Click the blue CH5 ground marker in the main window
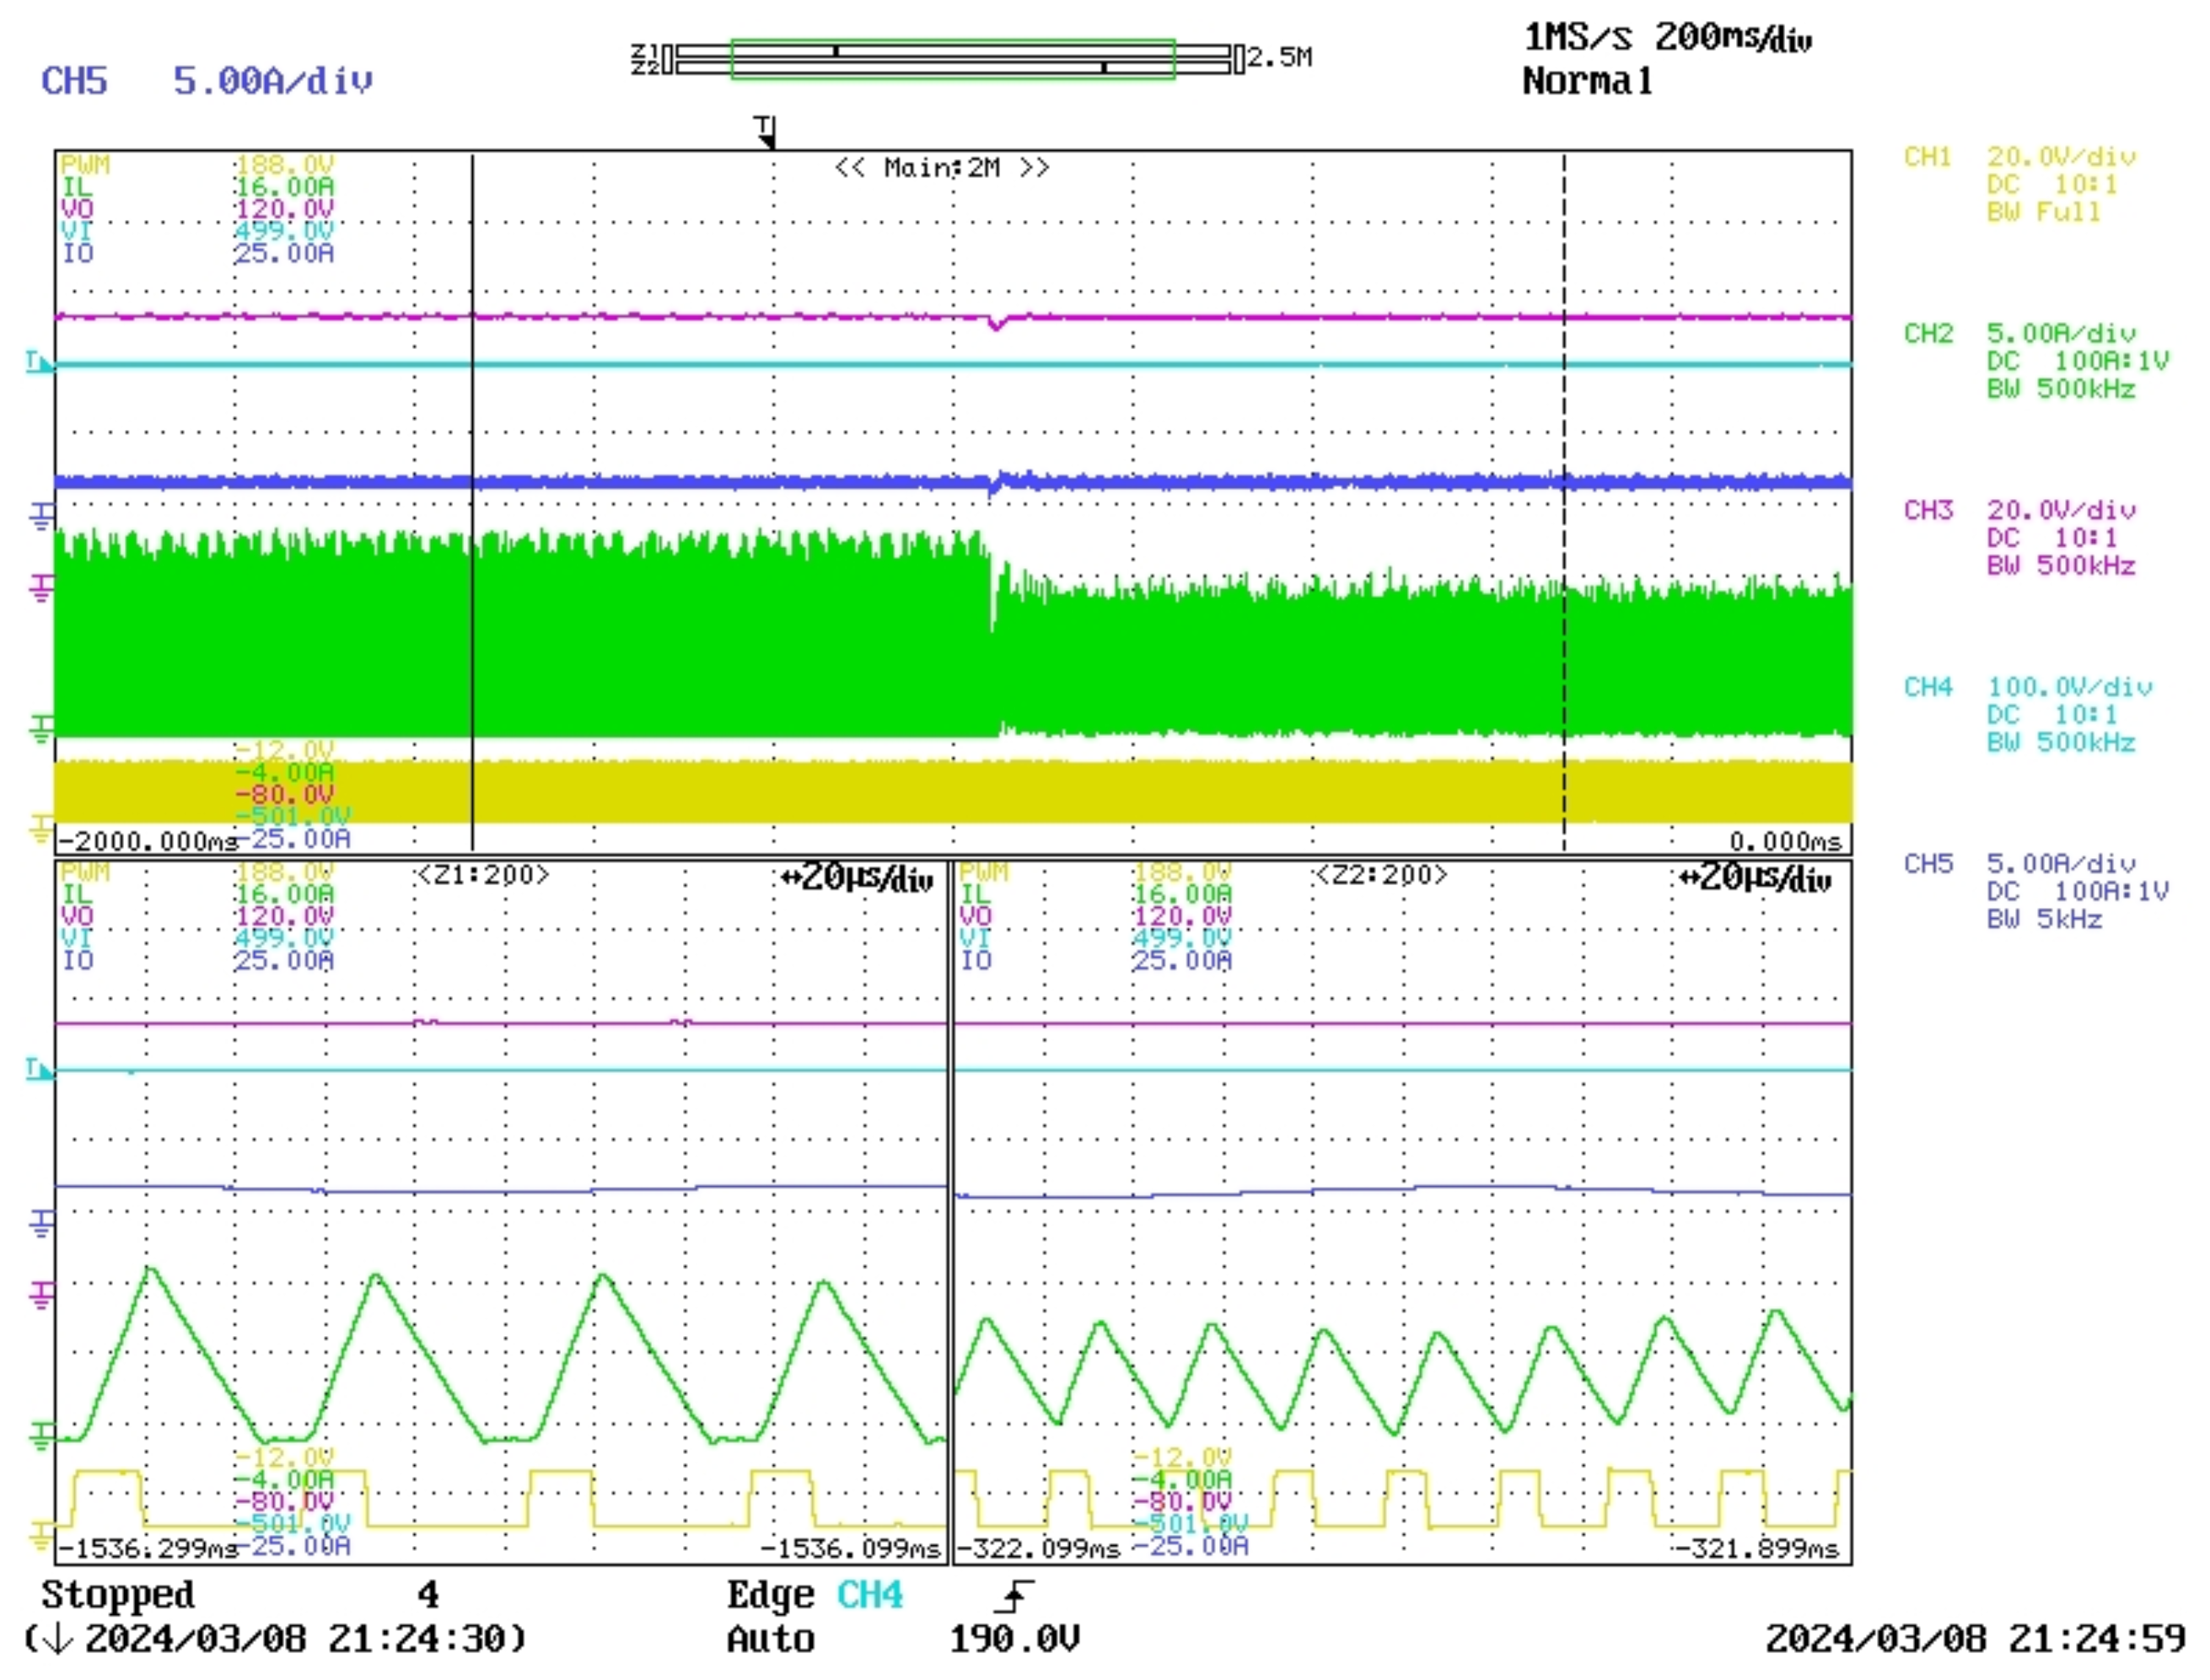Image resolution: width=2210 pixels, height=1680 pixels. click(x=41, y=516)
